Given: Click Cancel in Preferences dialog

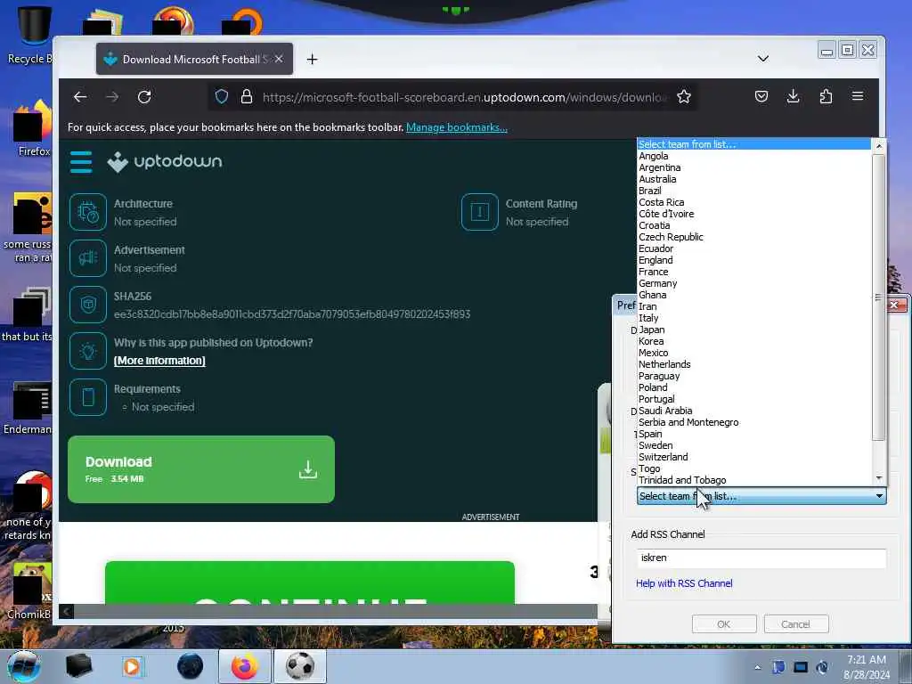Looking at the screenshot, I should [795, 624].
